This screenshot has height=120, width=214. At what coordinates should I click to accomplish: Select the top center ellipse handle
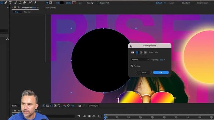(104, 28)
